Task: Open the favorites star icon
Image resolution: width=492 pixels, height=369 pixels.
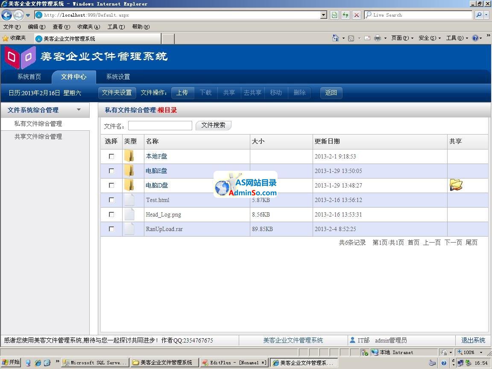Action: (5, 38)
